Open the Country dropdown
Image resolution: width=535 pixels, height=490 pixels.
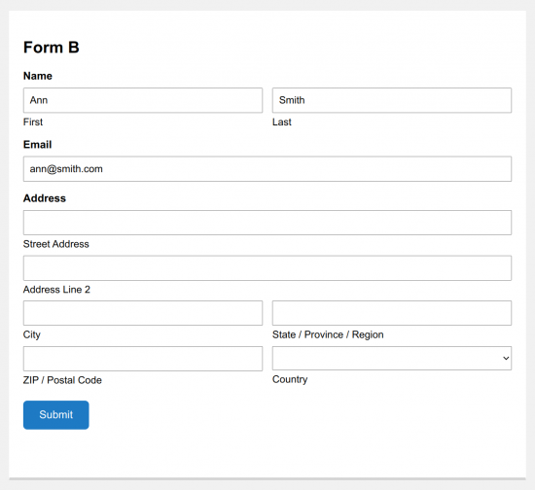392,358
